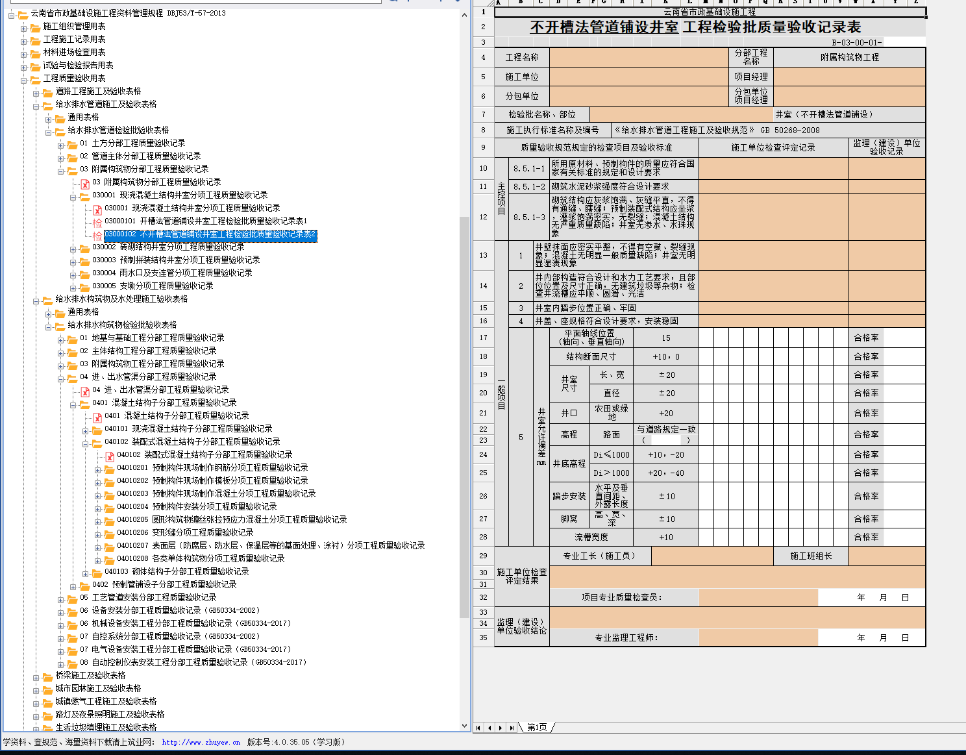Screen dimensions: 966x755
Task: Click the red document icon beside 04 进、出水管渠分部工程质量验收记录
Action: coord(85,391)
